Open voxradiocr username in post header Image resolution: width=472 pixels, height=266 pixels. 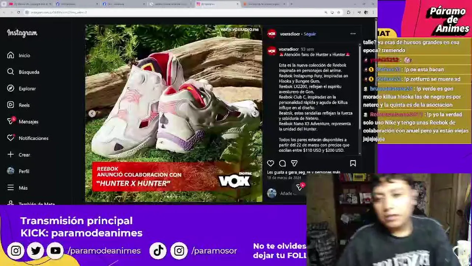point(290,34)
